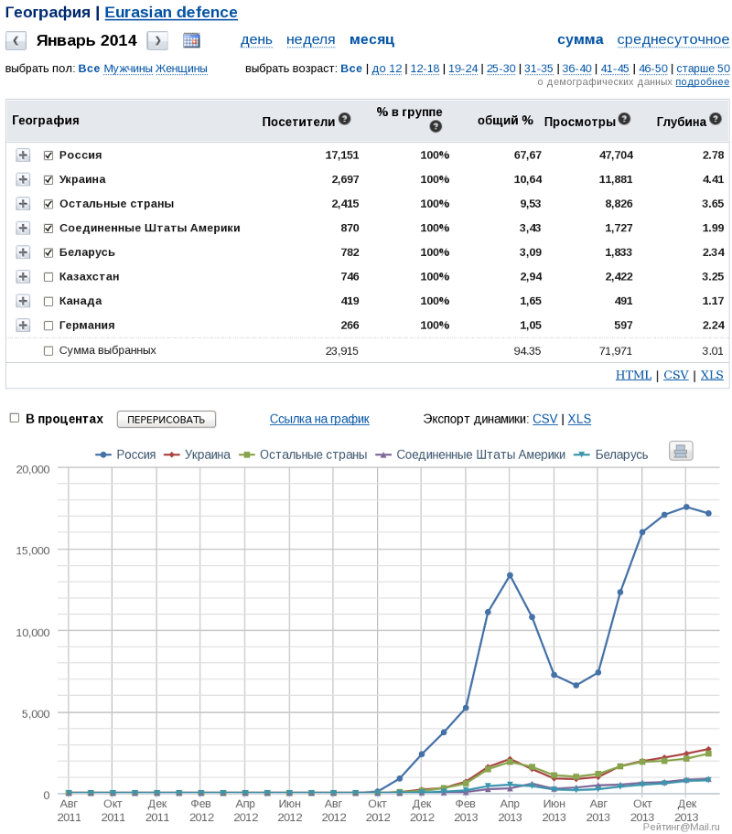Toggle Беларусь series in chart legend
This screenshot has height=834, width=732.
(x=611, y=454)
